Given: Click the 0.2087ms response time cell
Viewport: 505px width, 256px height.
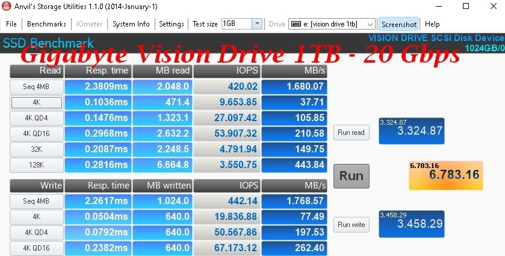Looking at the screenshot, I should (x=98, y=149).
